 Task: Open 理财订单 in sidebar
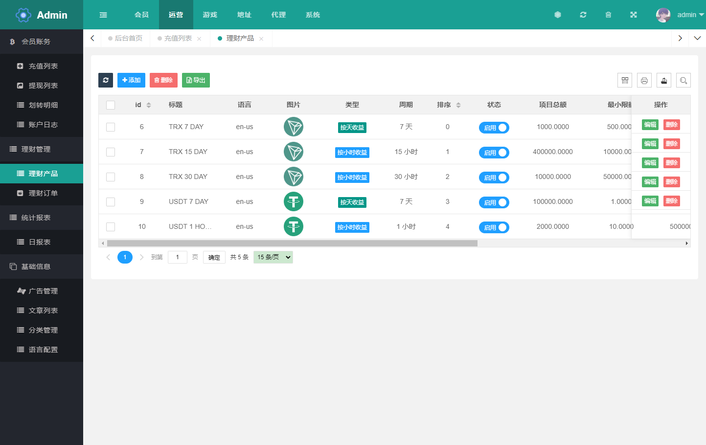(x=42, y=193)
